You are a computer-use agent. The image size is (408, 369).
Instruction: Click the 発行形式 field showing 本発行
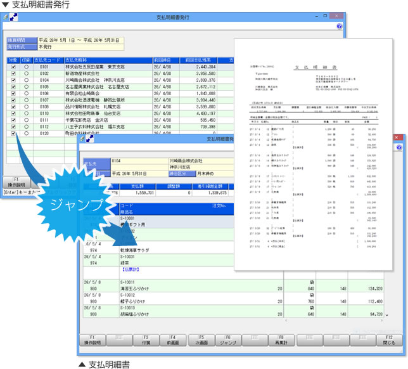click(81, 47)
